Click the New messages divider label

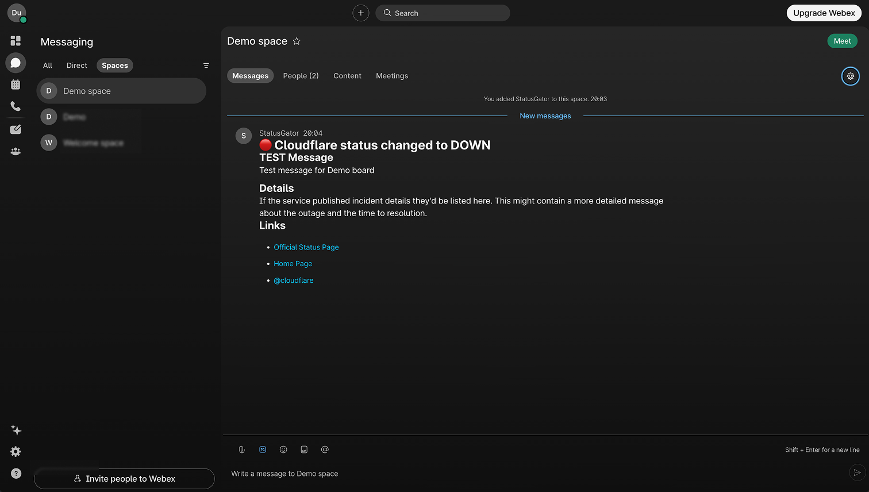545,116
